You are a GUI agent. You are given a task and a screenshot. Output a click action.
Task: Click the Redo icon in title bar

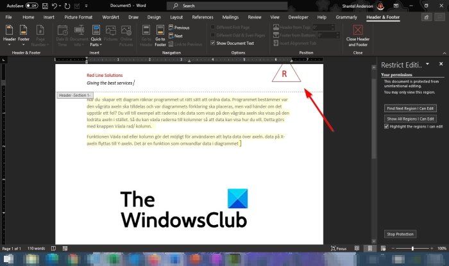point(67,6)
